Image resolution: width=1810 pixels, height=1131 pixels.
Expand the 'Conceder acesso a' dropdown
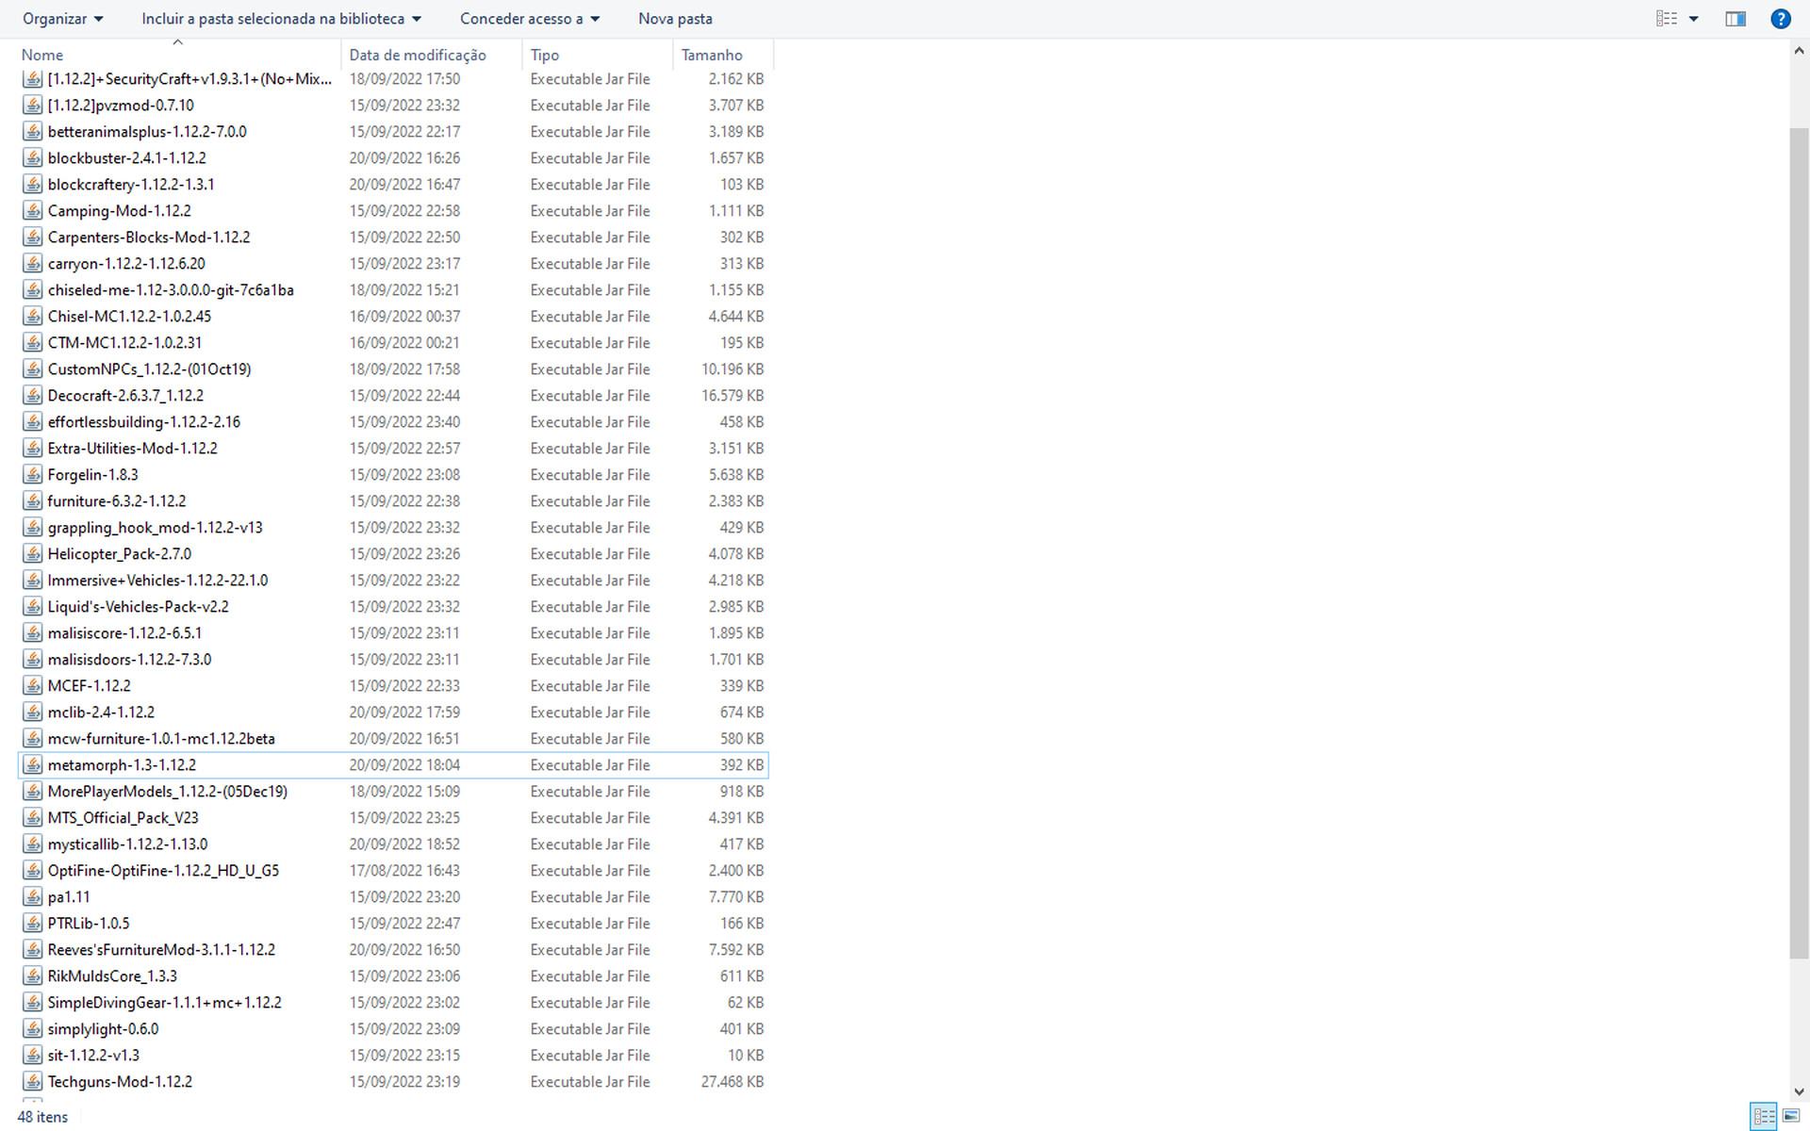[529, 19]
